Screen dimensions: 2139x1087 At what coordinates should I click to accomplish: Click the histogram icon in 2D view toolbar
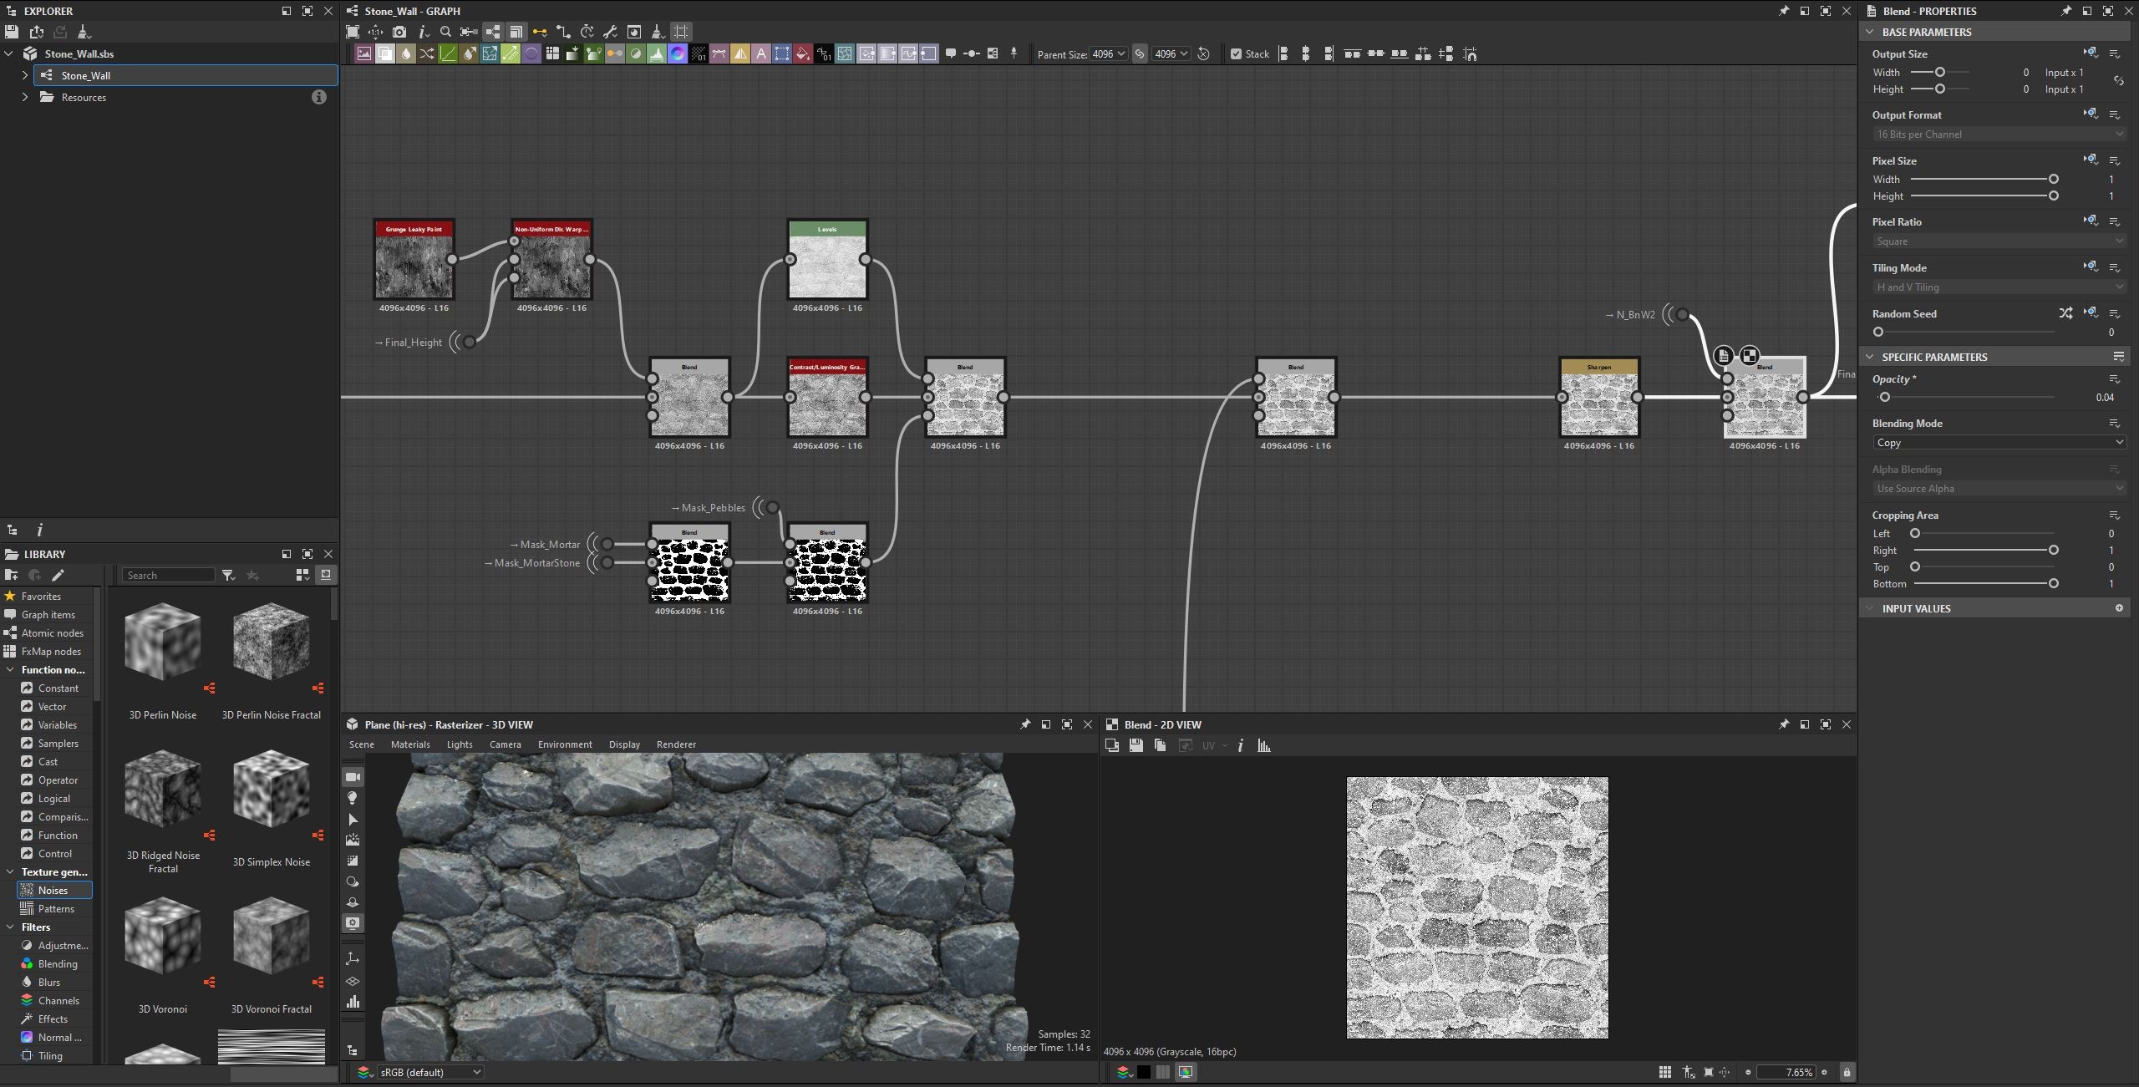tap(1263, 745)
